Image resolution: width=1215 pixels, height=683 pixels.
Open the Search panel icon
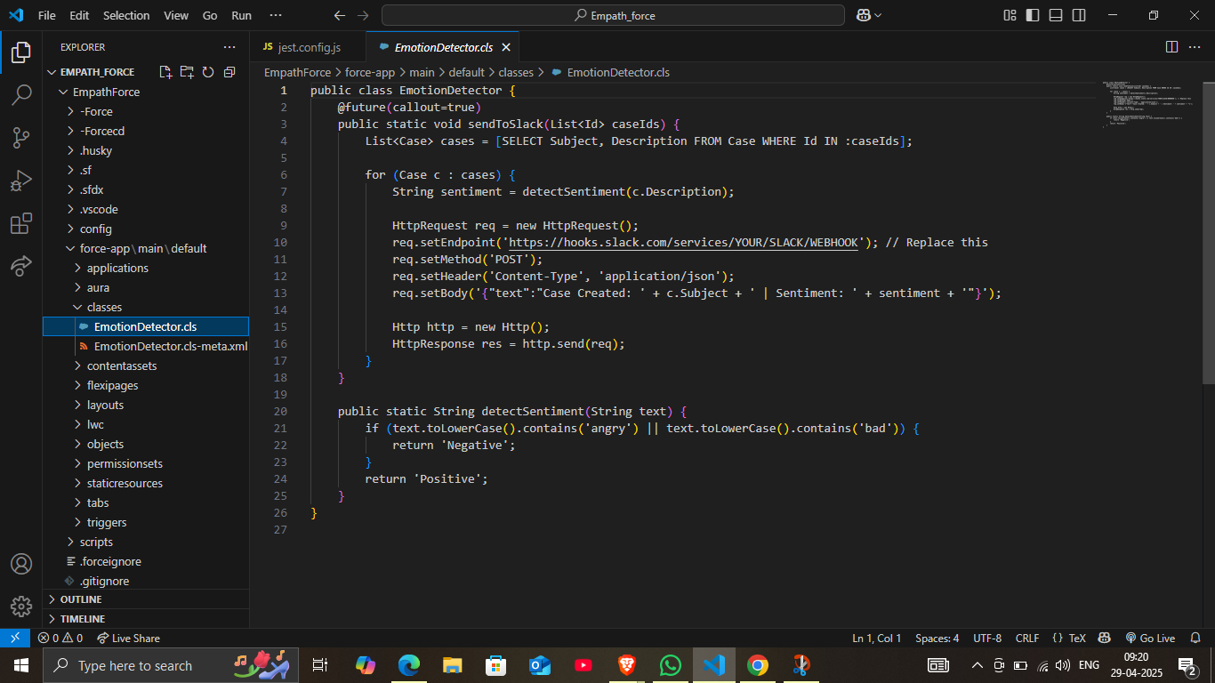pyautogui.click(x=21, y=94)
